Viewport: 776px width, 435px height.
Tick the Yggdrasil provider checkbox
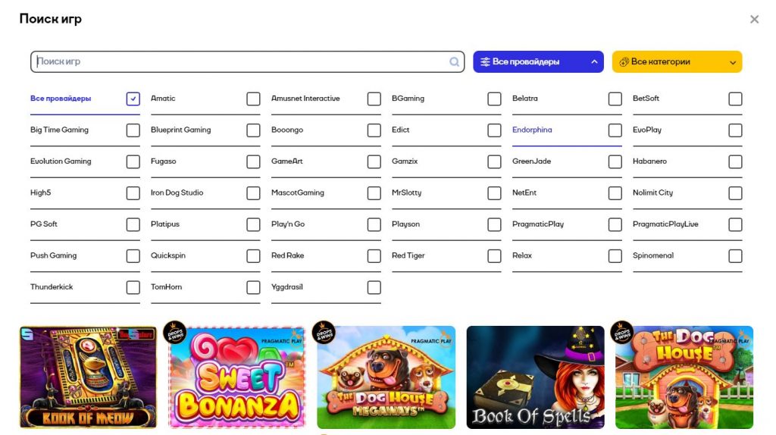coord(374,287)
